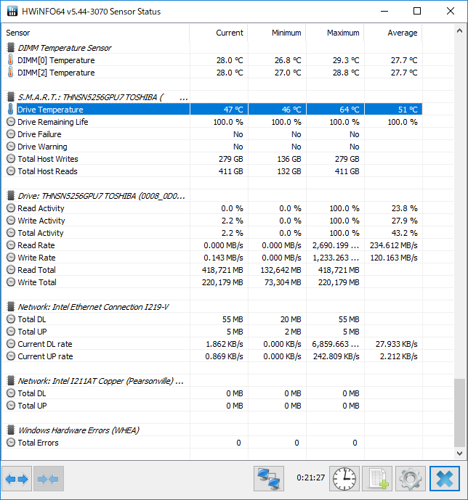Open sensor settings gear button
Viewport: 468px width, 500px height.
[411, 479]
